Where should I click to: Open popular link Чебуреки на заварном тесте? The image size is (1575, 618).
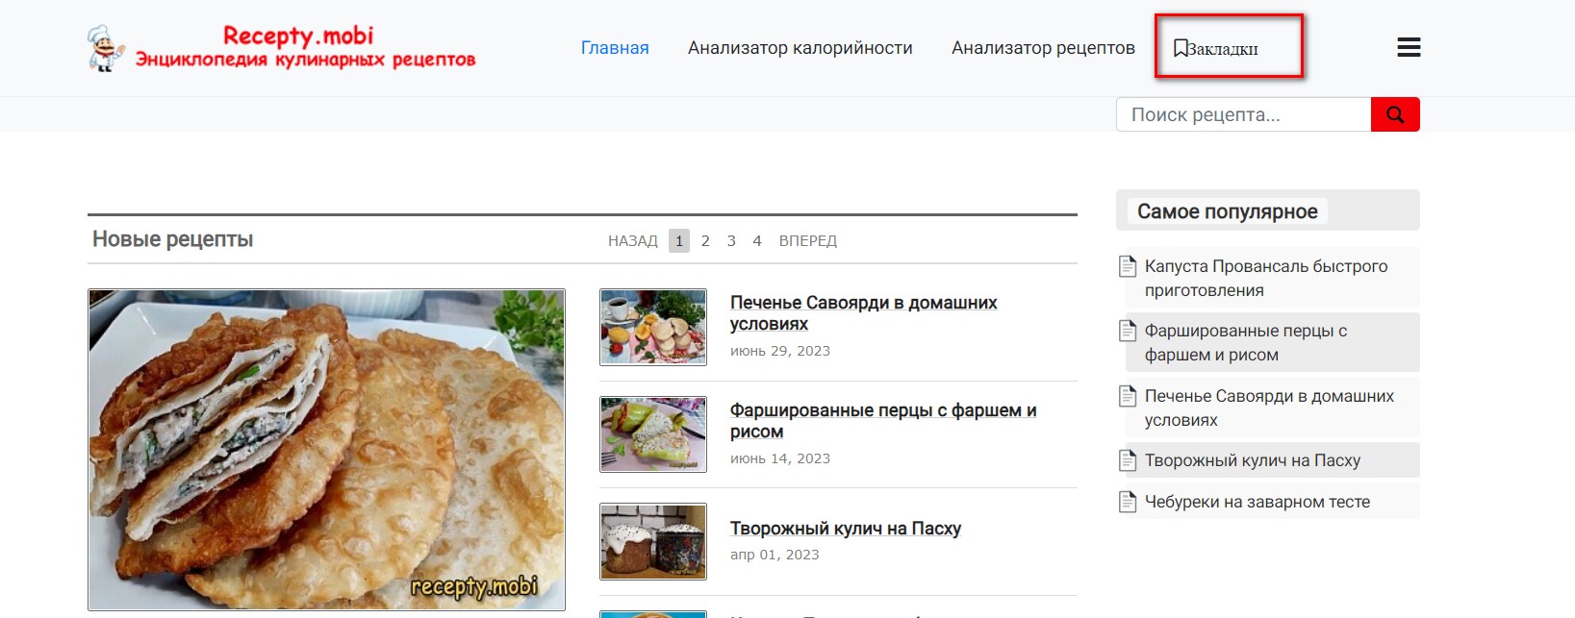(x=1257, y=502)
